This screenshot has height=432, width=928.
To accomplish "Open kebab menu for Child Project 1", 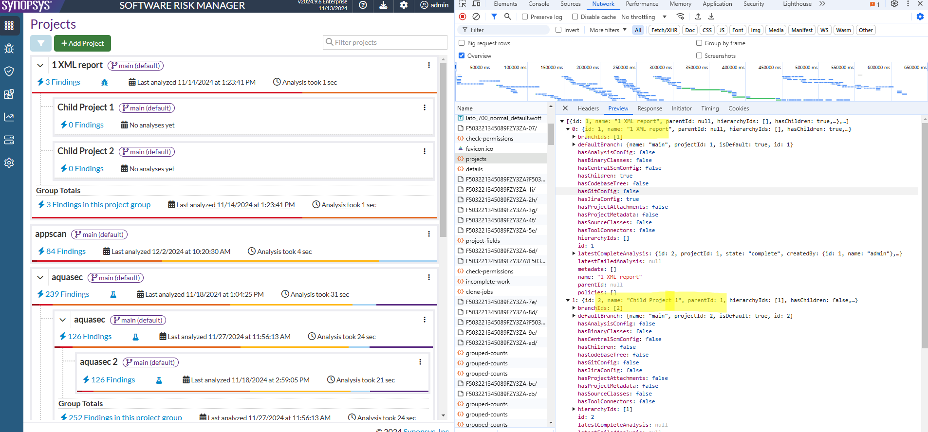I will click(425, 108).
